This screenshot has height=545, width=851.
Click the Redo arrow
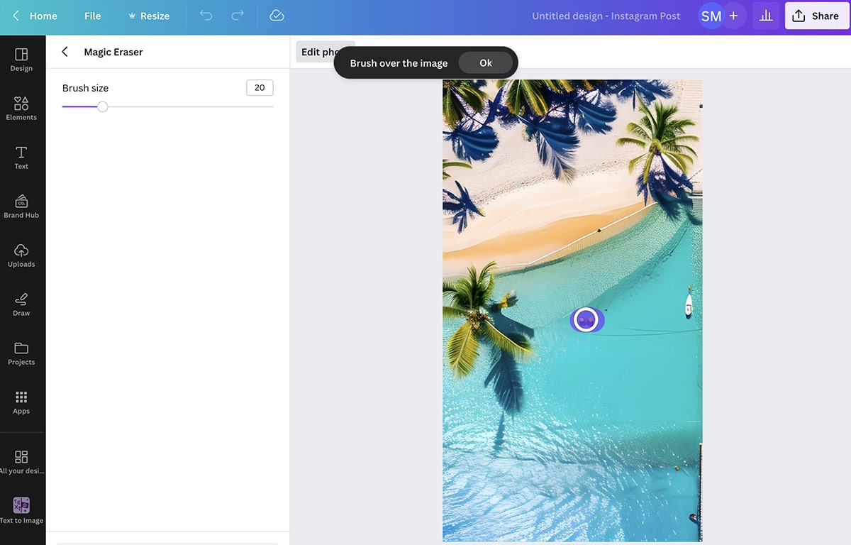[x=238, y=16]
